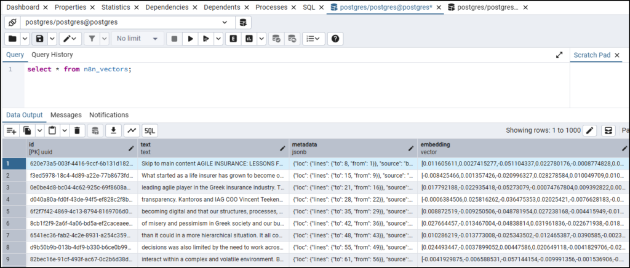
Task: Switch to the Properties tab
Action: click(x=70, y=7)
